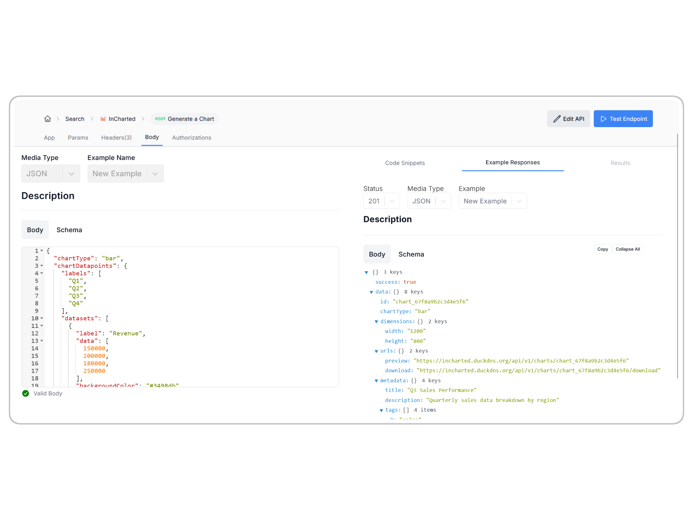Click the InCharted logo icon
Image resolution: width=693 pixels, height=520 pixels.
(103, 119)
